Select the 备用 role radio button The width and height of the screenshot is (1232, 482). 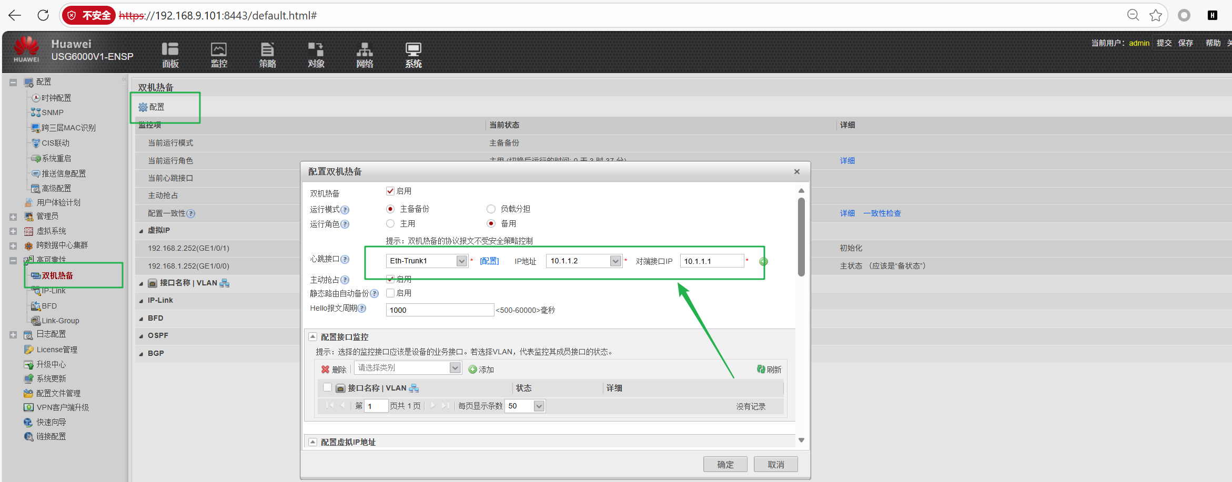(x=491, y=224)
